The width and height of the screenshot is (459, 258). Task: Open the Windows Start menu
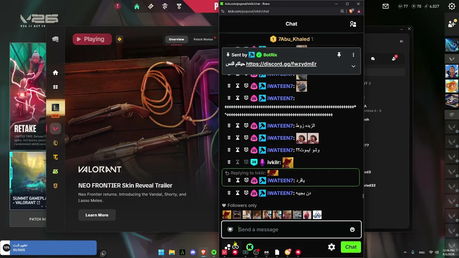pos(161,253)
